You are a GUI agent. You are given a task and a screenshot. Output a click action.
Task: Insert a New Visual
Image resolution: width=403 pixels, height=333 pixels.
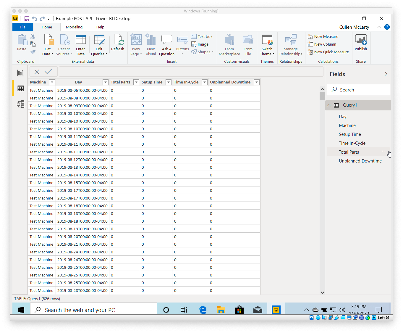151,45
